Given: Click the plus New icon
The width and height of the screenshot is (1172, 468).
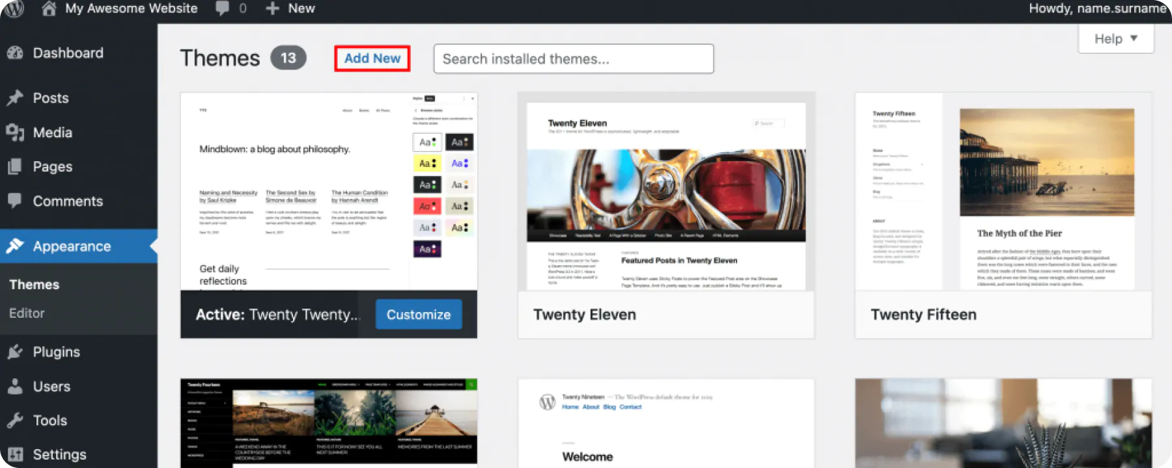Looking at the screenshot, I should coord(273,8).
